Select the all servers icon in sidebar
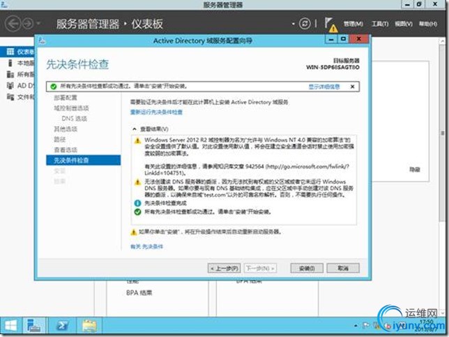 tap(10, 74)
